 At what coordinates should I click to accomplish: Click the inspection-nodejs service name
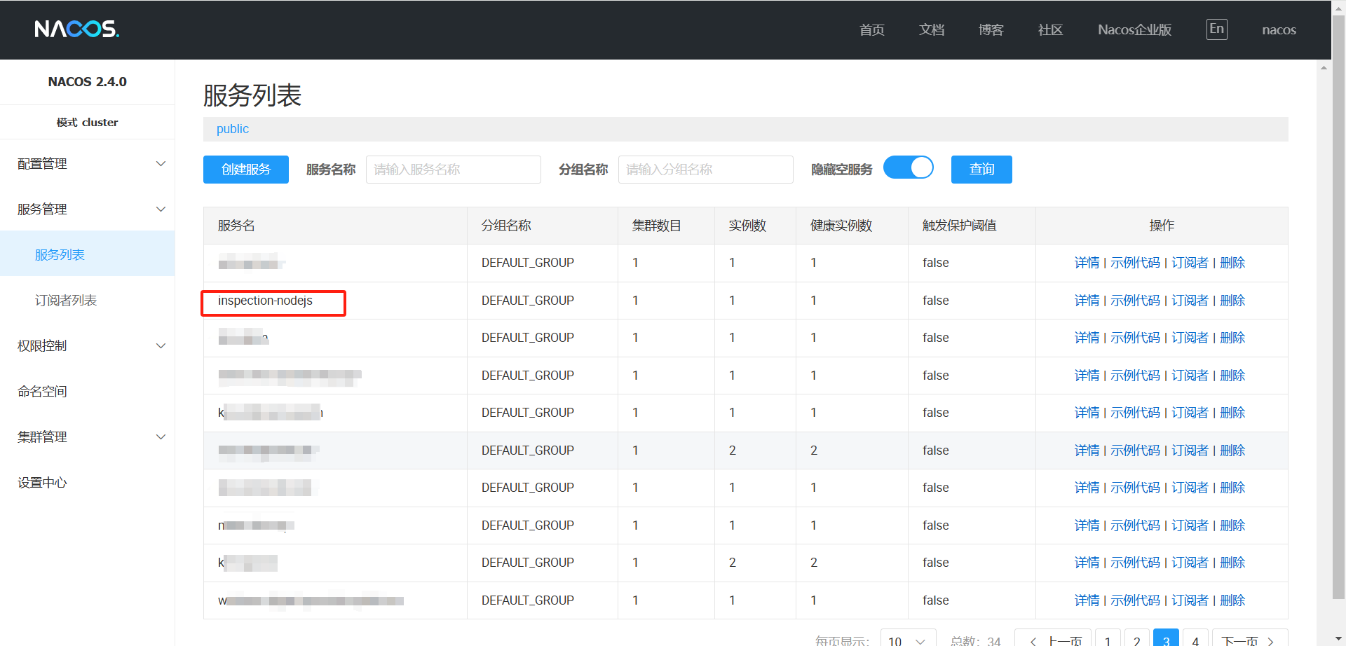pos(265,301)
